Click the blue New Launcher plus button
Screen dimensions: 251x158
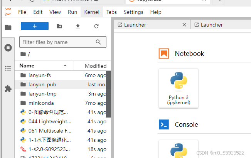coord(35,26)
